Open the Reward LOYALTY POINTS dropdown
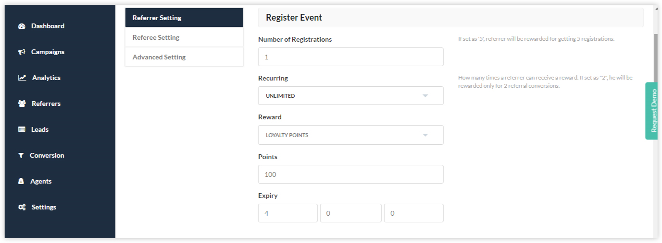 (x=350, y=135)
